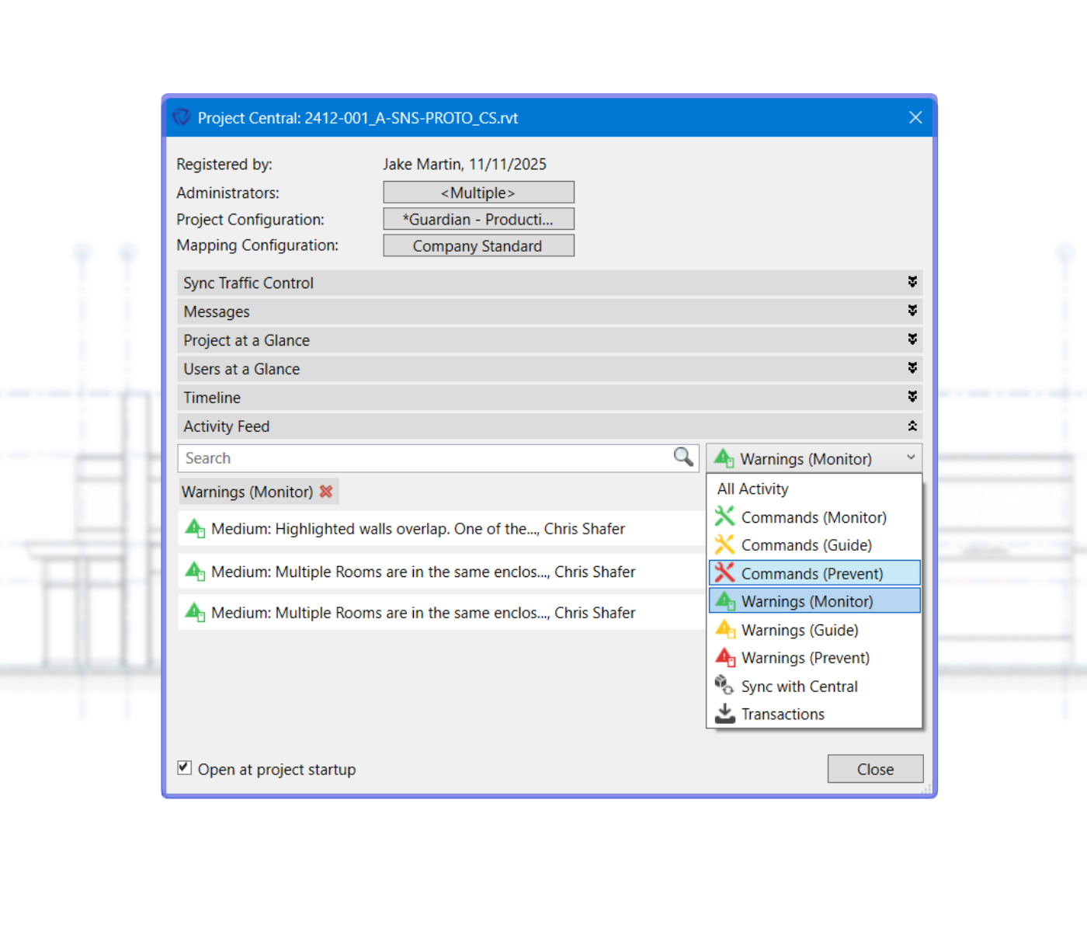
Task: Open the Company Standard mapping configuration
Action: click(478, 245)
